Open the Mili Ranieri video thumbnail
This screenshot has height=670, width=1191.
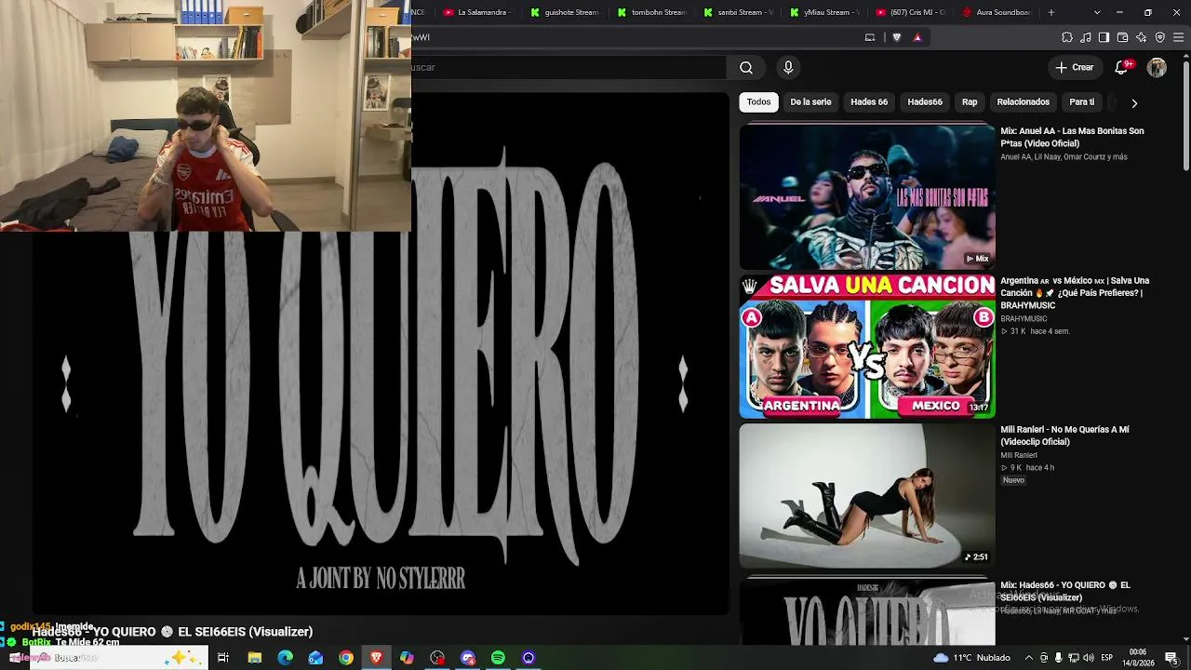click(867, 496)
